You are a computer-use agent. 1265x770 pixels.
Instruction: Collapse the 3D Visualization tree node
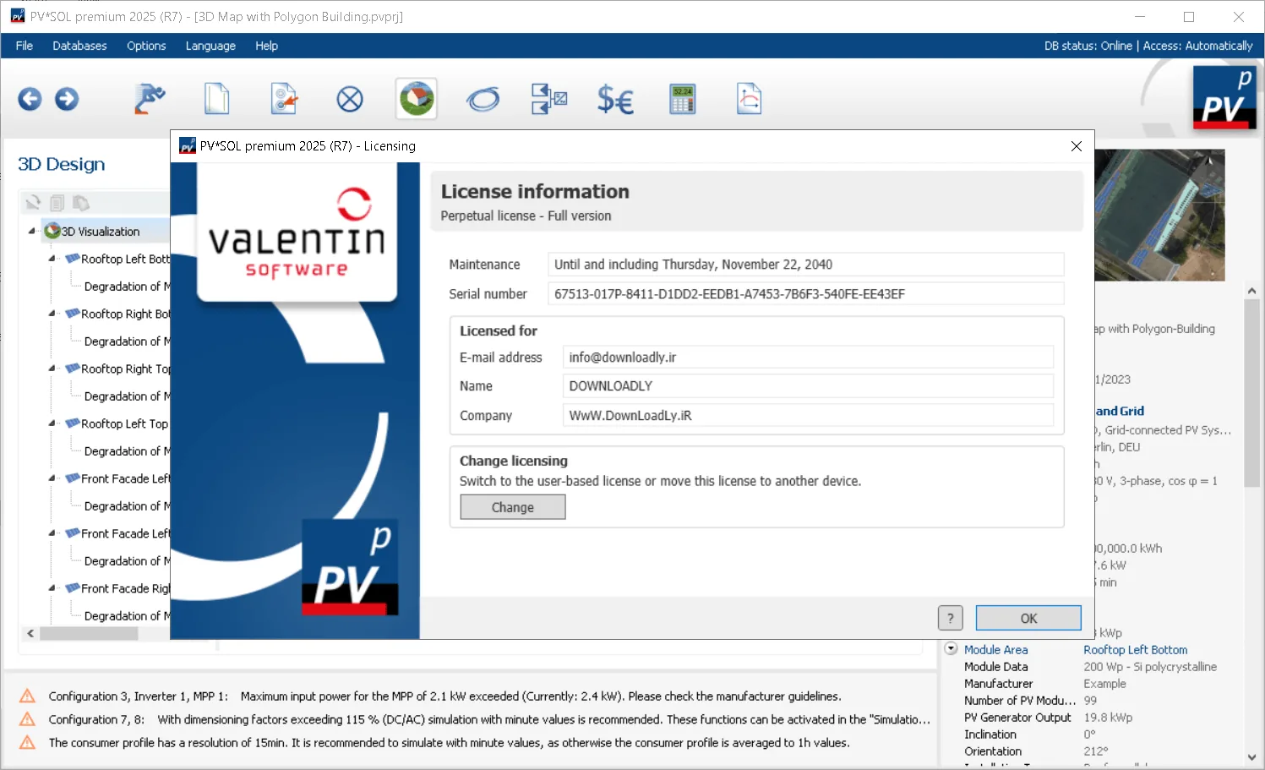32,231
